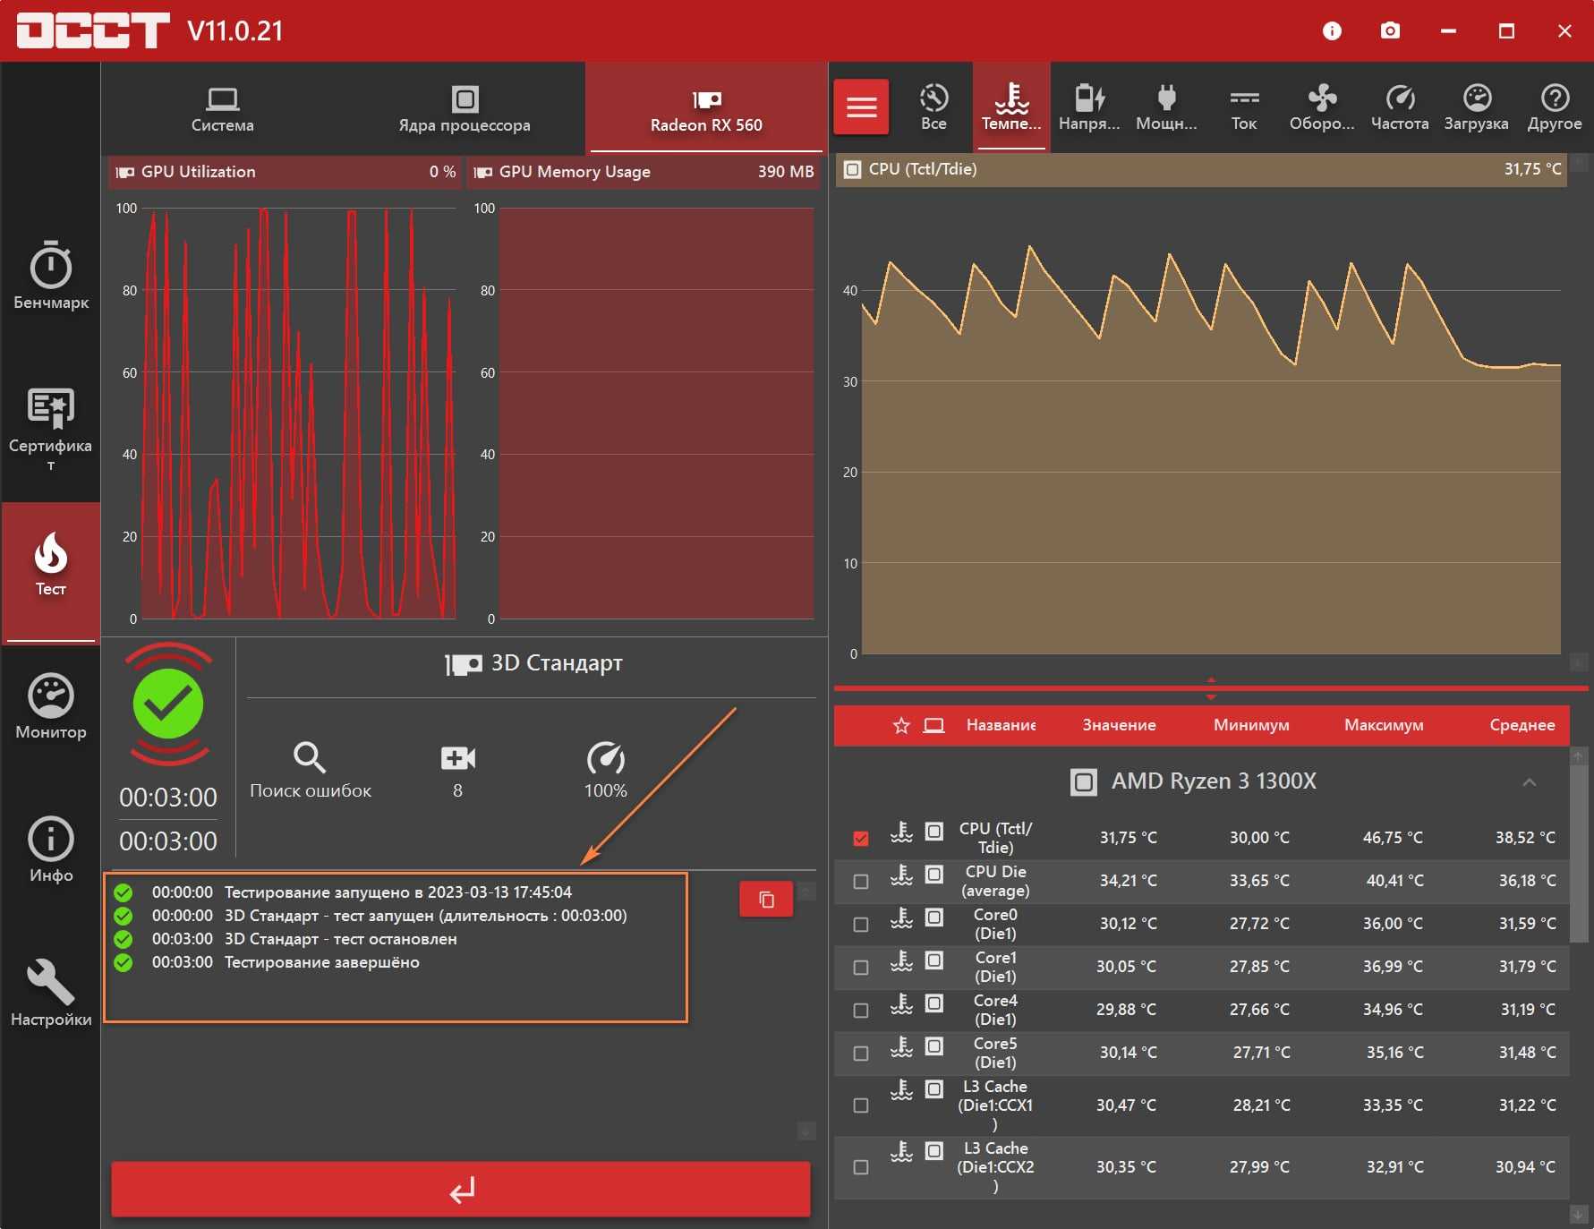This screenshot has width=1594, height=1229.
Task: Select the Обороты fan filter
Action: [1322, 107]
